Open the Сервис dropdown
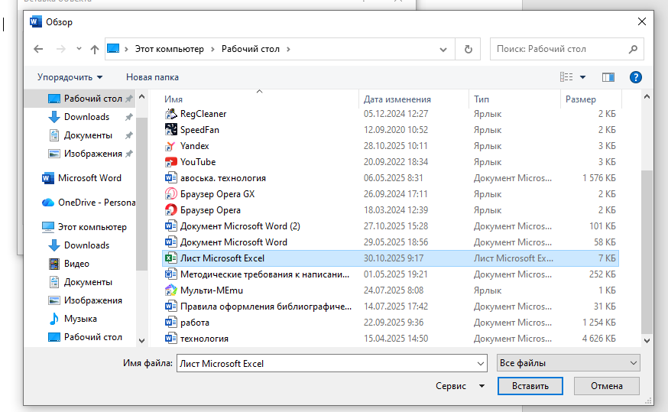 tap(459, 386)
